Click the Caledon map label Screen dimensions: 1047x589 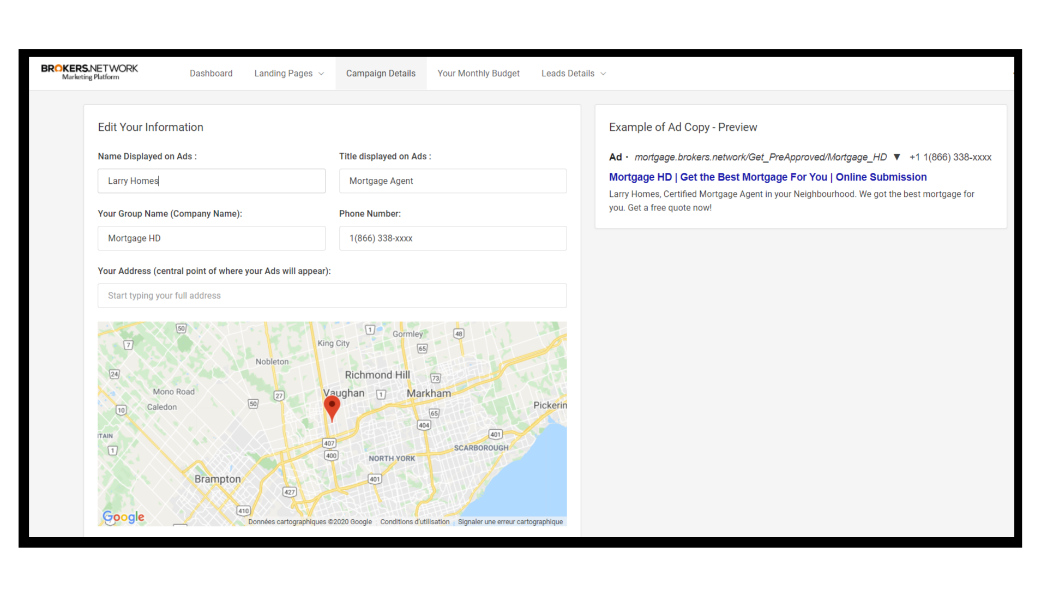[x=162, y=407]
